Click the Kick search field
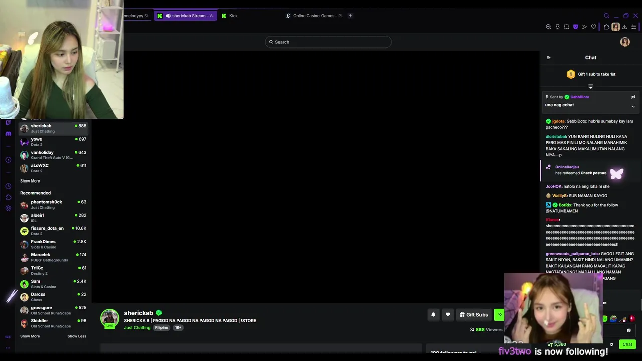Screen dimensions: 642x361 pyautogui.click(x=328, y=42)
